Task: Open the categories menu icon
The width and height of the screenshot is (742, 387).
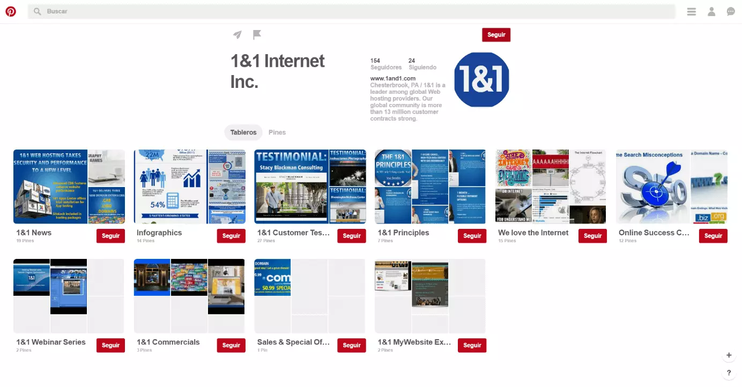Action: pos(692,11)
